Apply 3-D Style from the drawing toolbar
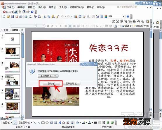Image resolution: width=162 pixels, height=130 pixels. (x=112, y=123)
